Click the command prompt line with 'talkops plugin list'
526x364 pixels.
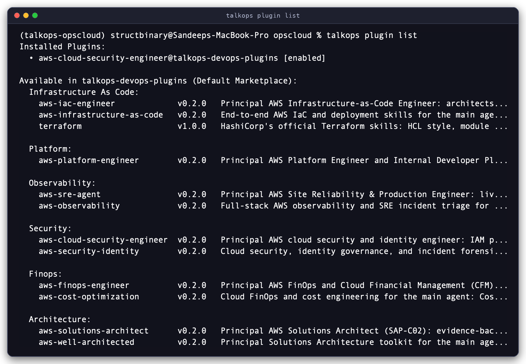point(218,35)
